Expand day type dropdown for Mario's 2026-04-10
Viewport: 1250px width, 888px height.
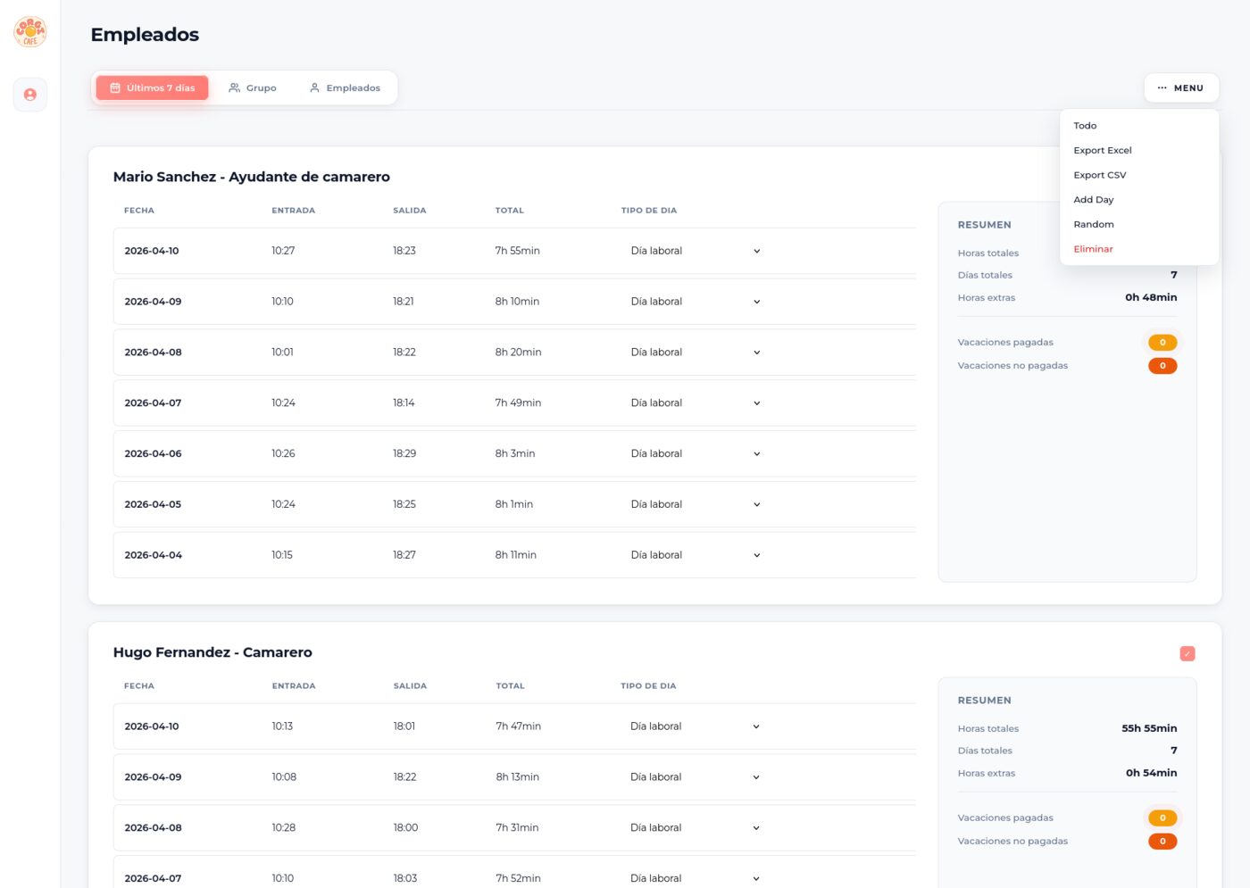pos(756,252)
